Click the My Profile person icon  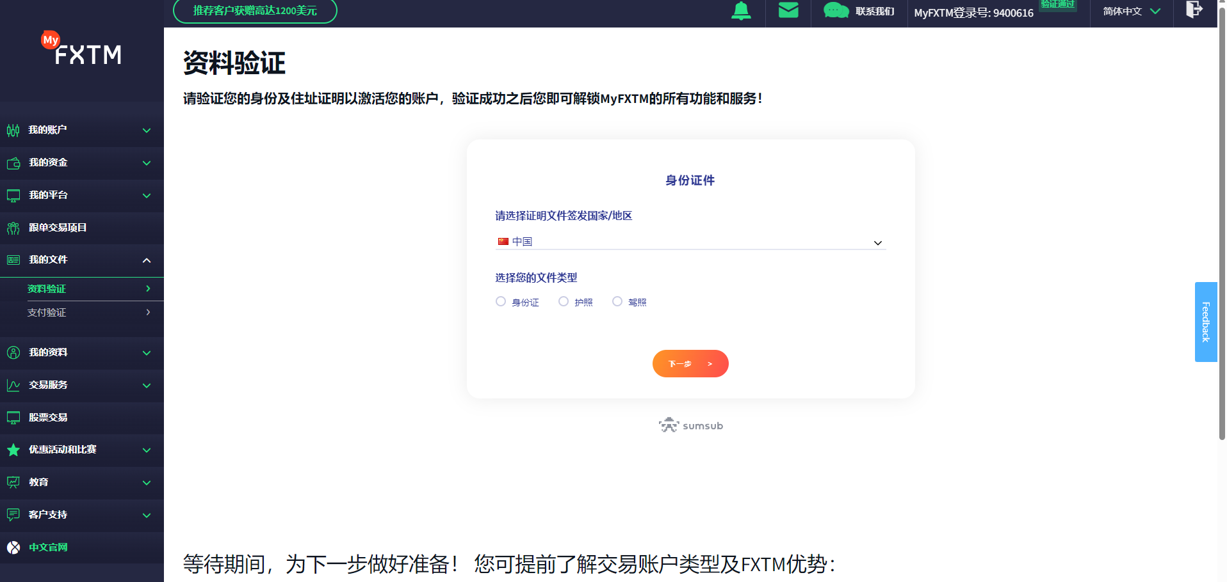click(x=13, y=352)
